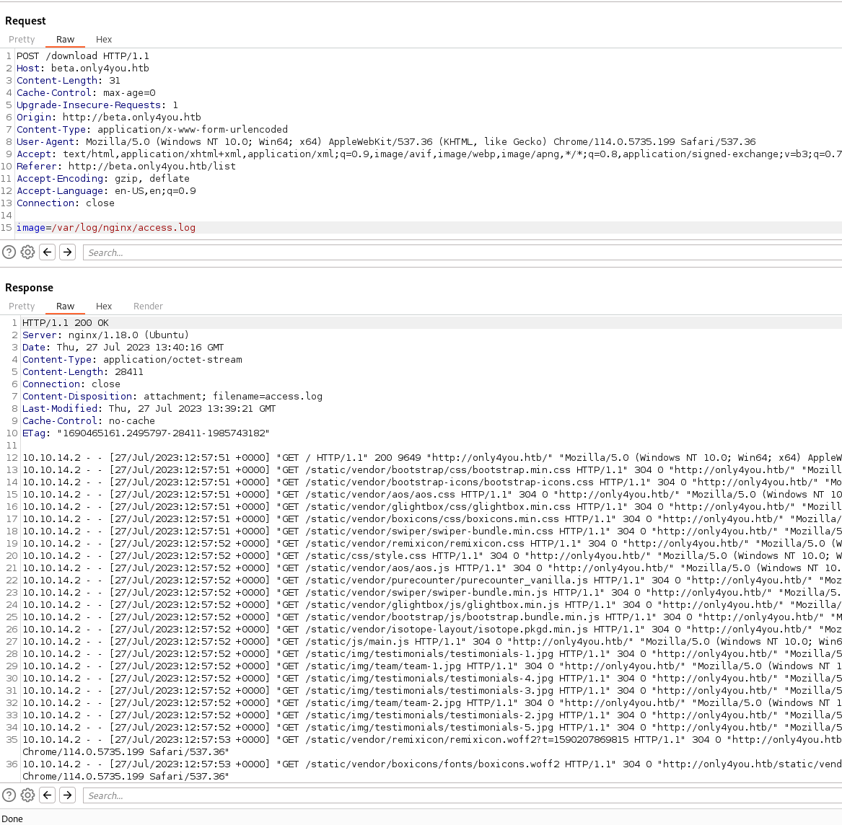This screenshot has width=842, height=825.
Task: Open help icon in Response search bar
Action: tap(9, 795)
